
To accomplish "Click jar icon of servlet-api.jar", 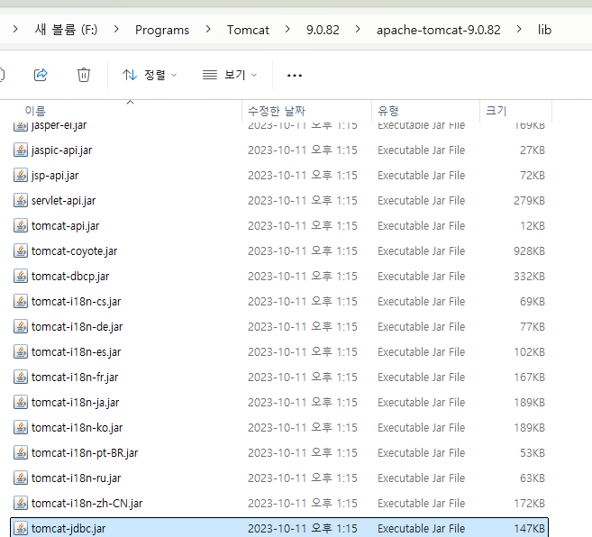I will [21, 201].
